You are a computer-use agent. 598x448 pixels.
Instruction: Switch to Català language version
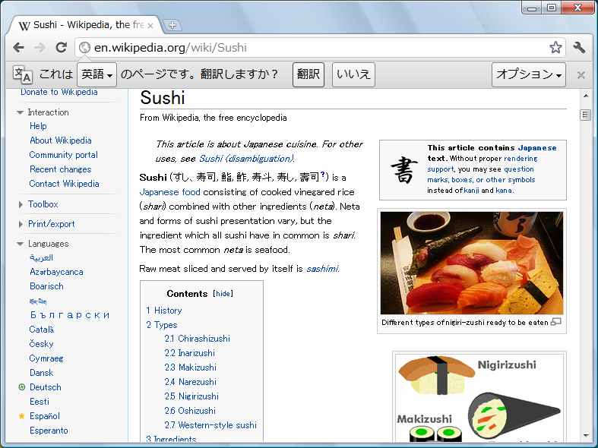(x=42, y=330)
